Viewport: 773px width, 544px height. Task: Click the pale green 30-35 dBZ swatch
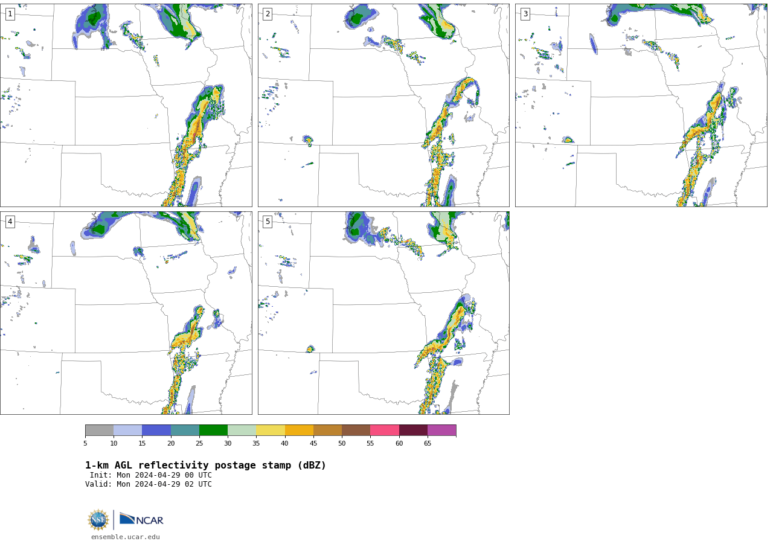242,430
